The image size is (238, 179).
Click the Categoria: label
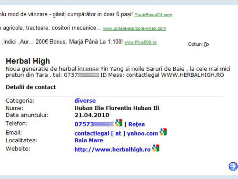pyautogui.click(x=20, y=101)
